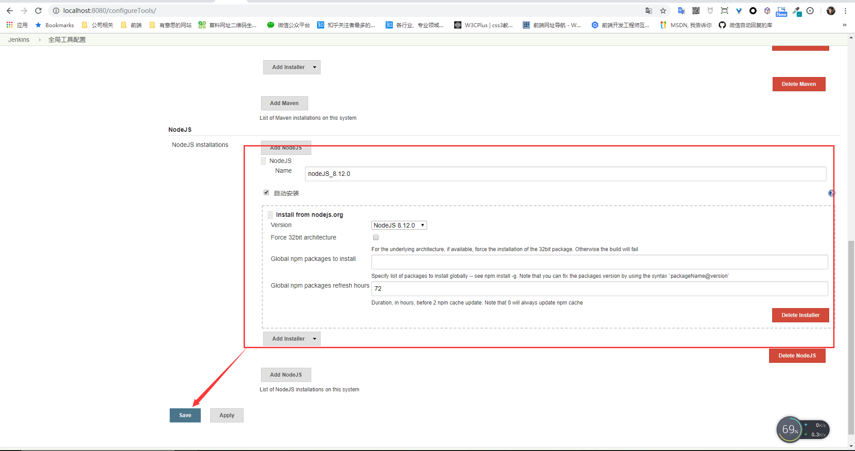The height and width of the screenshot is (451, 855).
Task: Open the grey shield extension icon
Action: [710, 11]
